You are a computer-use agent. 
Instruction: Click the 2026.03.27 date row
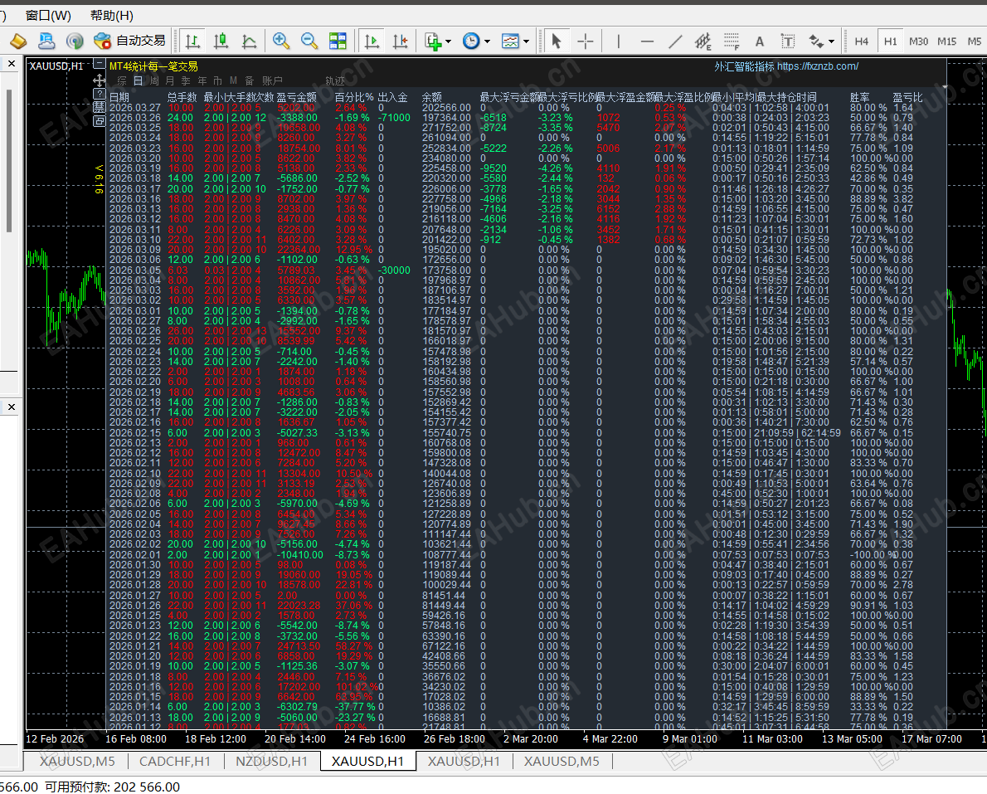pyautogui.click(x=510, y=108)
